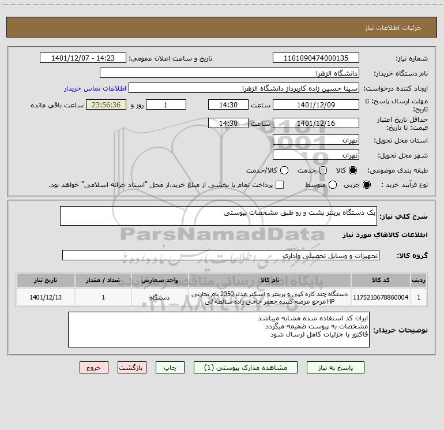Click response deadline time 14:30 field
The height and width of the screenshot is (430, 444).
click(228, 104)
